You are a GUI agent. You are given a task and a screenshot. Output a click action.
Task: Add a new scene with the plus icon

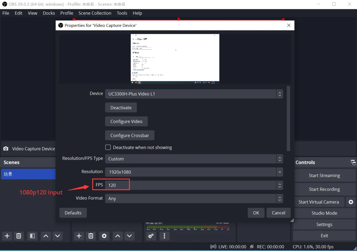[7, 236]
